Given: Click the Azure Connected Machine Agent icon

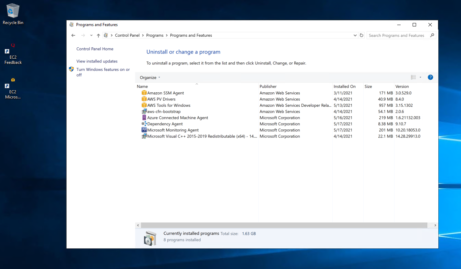Looking at the screenshot, I should click(x=144, y=118).
